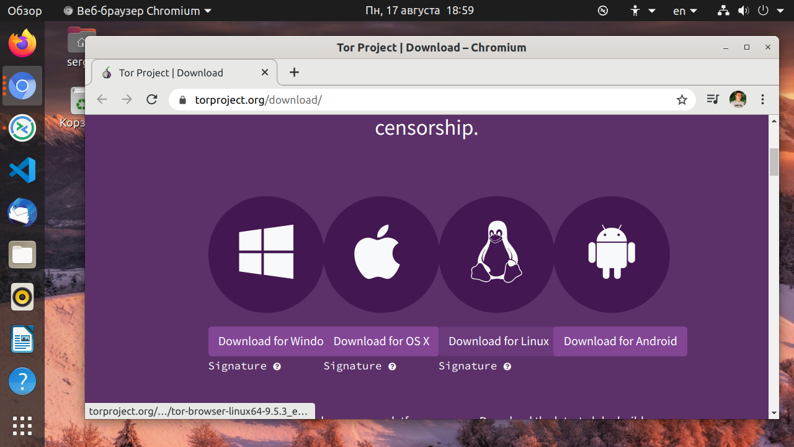Click Download for Android button
794x447 pixels.
[620, 341]
